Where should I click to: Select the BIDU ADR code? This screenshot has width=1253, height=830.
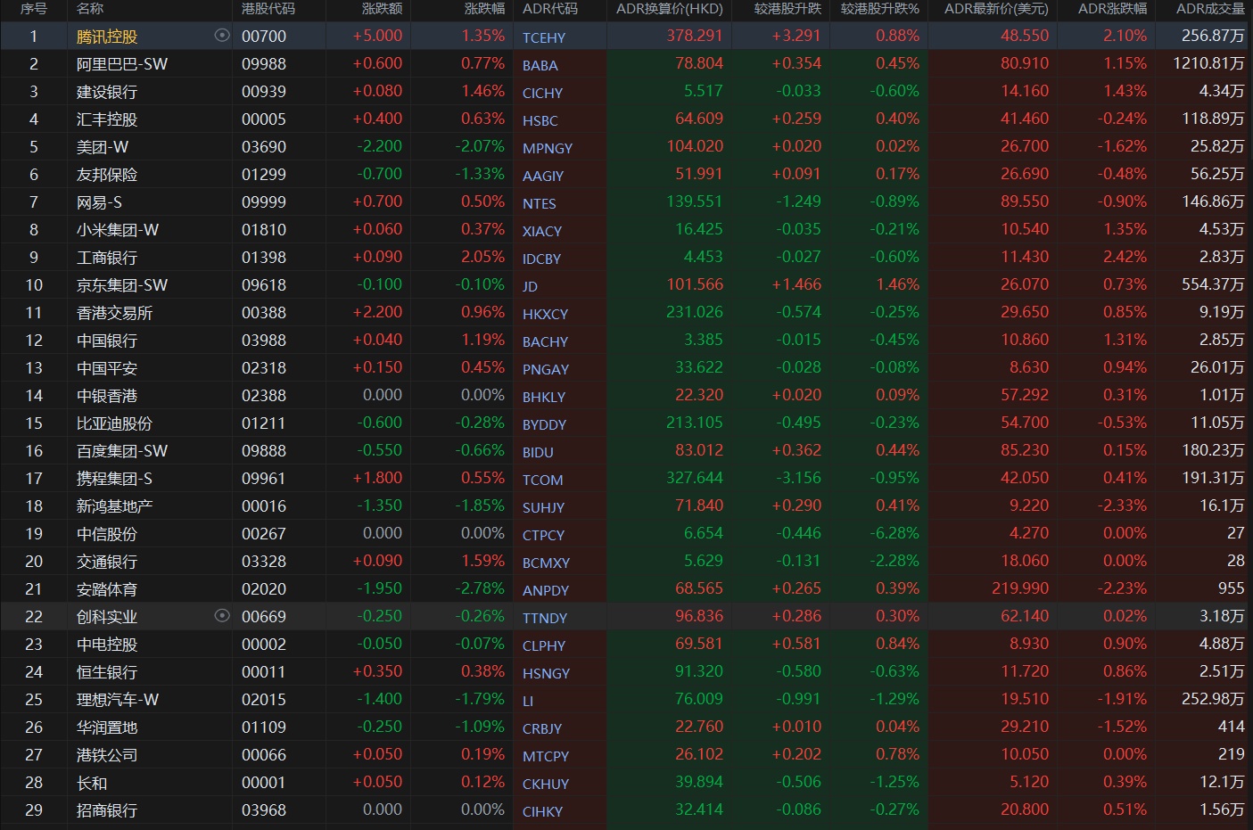click(x=538, y=452)
